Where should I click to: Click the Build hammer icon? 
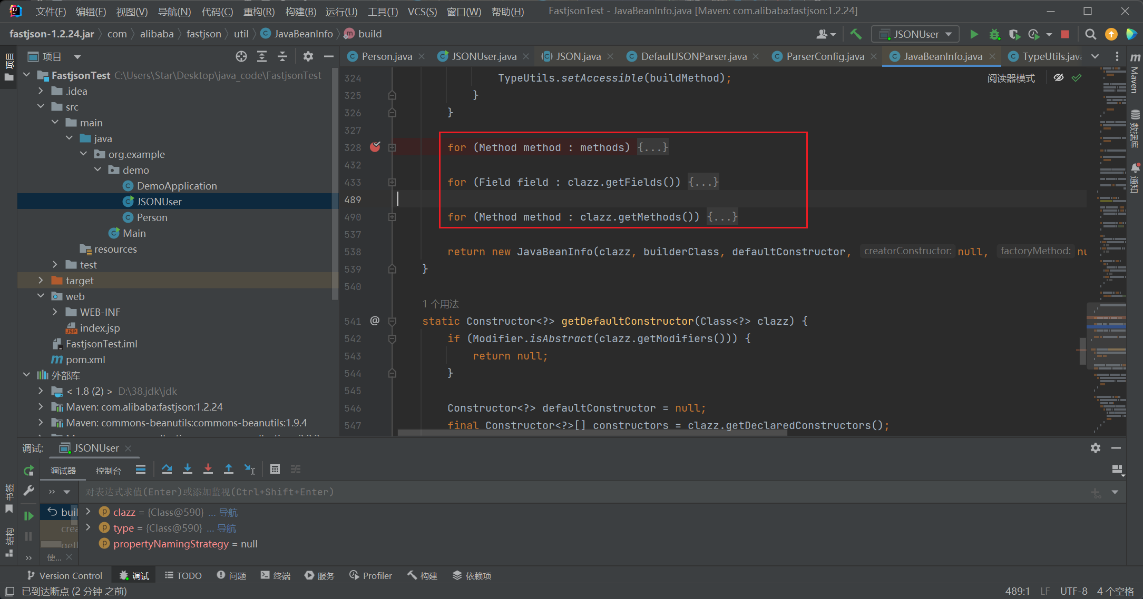tap(856, 34)
